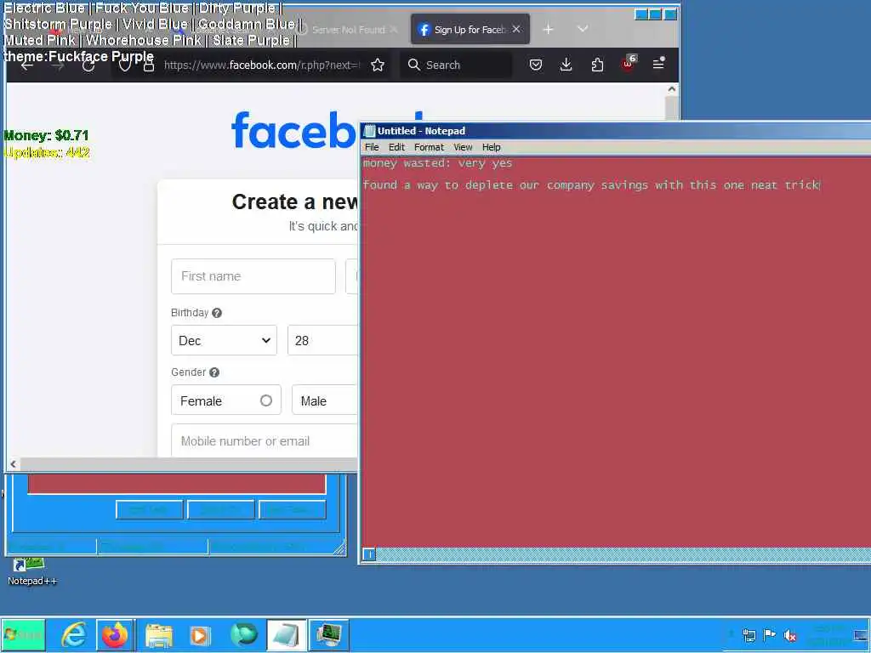Open Firefox Pocket save icon
Screen dimensions: 871x653
[536, 65]
